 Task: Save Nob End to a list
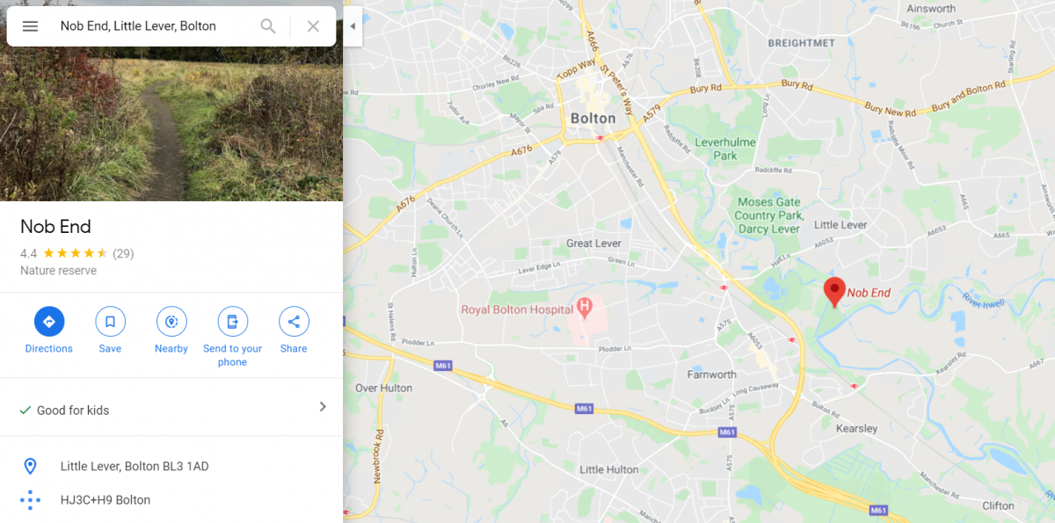110,322
